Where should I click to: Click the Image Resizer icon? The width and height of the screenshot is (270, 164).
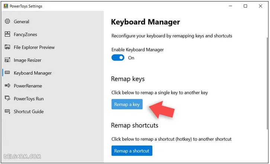click(x=7, y=60)
